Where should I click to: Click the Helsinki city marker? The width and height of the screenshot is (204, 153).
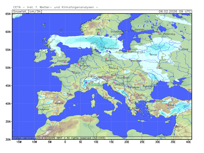[142, 31]
